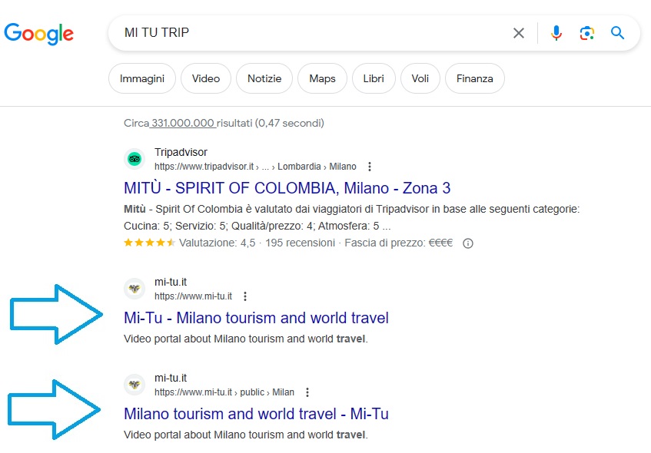651x453 pixels.
Task: Click the favicon of the second mi-tu.it result
Action: (135, 385)
